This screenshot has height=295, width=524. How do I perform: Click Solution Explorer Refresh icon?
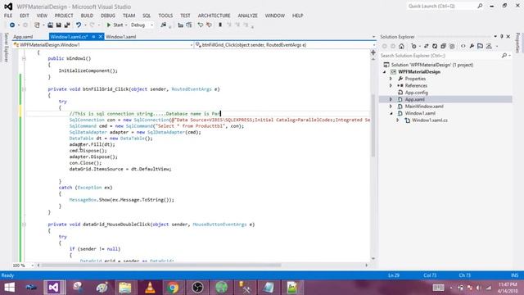[x=435, y=46]
